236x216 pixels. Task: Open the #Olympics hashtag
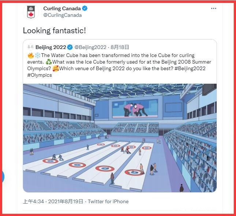(40, 75)
